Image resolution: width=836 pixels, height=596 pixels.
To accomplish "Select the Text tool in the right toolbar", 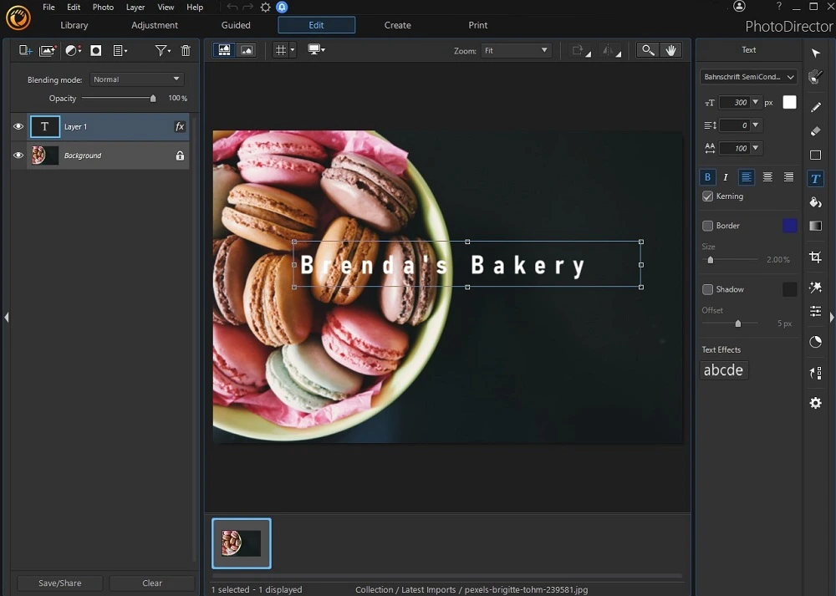I will point(816,178).
